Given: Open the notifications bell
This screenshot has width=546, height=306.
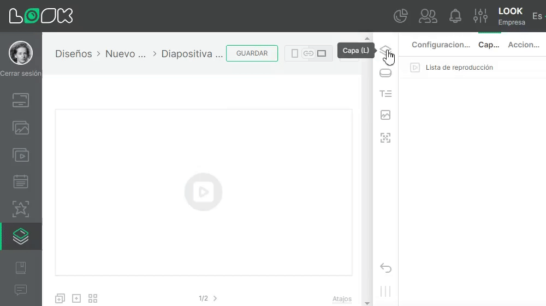Looking at the screenshot, I should [455, 16].
